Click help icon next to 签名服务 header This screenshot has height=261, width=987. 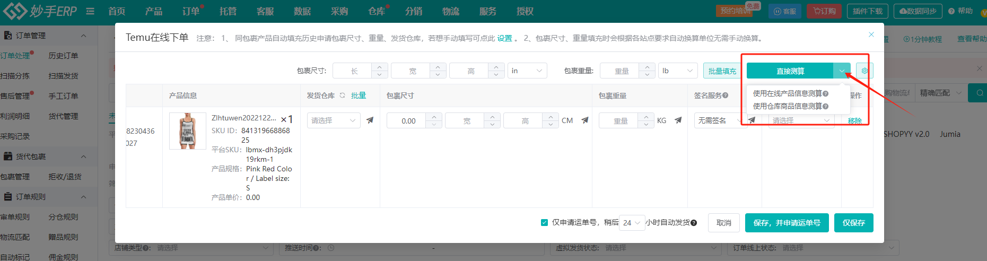725,95
